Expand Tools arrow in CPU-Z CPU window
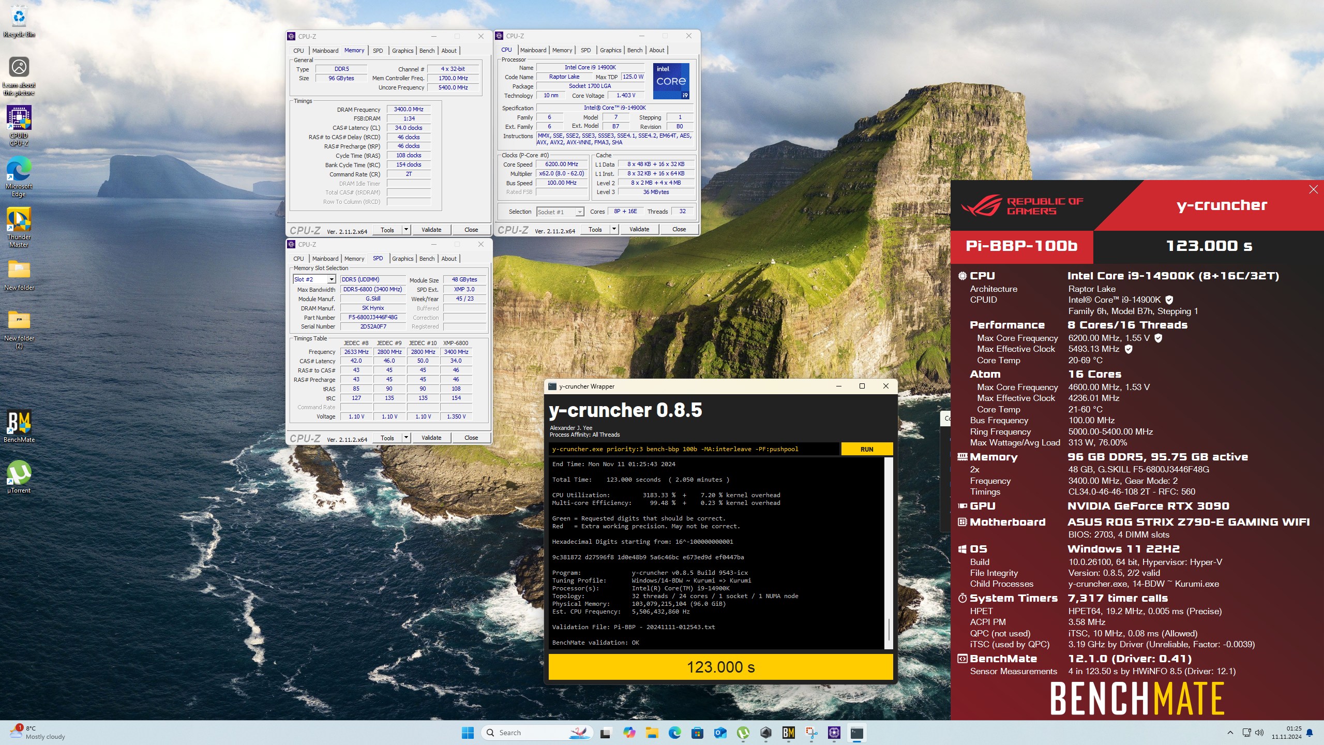Image resolution: width=1324 pixels, height=745 pixels. 614,229
